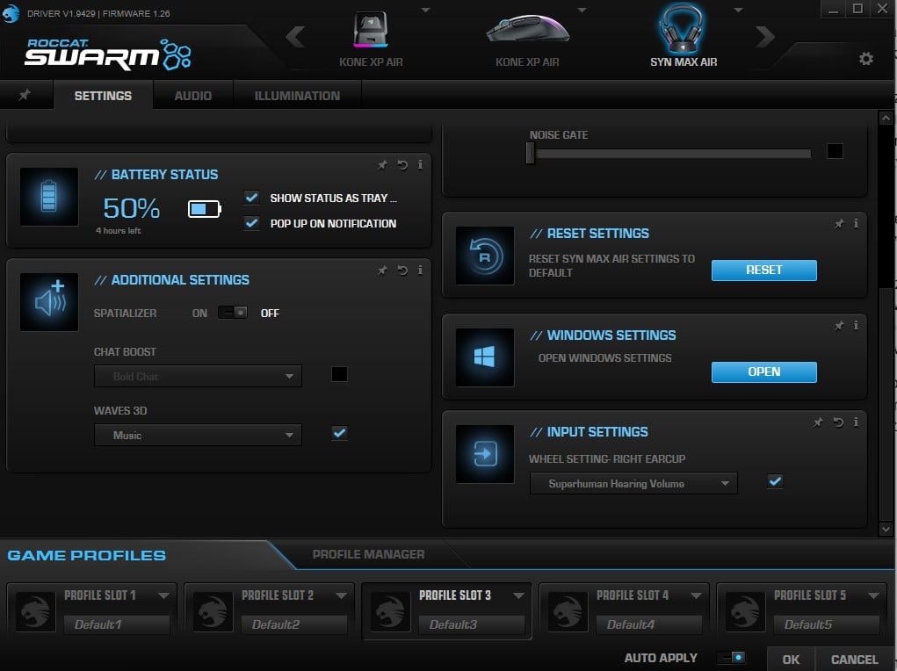Expand Profile Slot 3 dropdown arrow
897x671 pixels.
tap(519, 595)
